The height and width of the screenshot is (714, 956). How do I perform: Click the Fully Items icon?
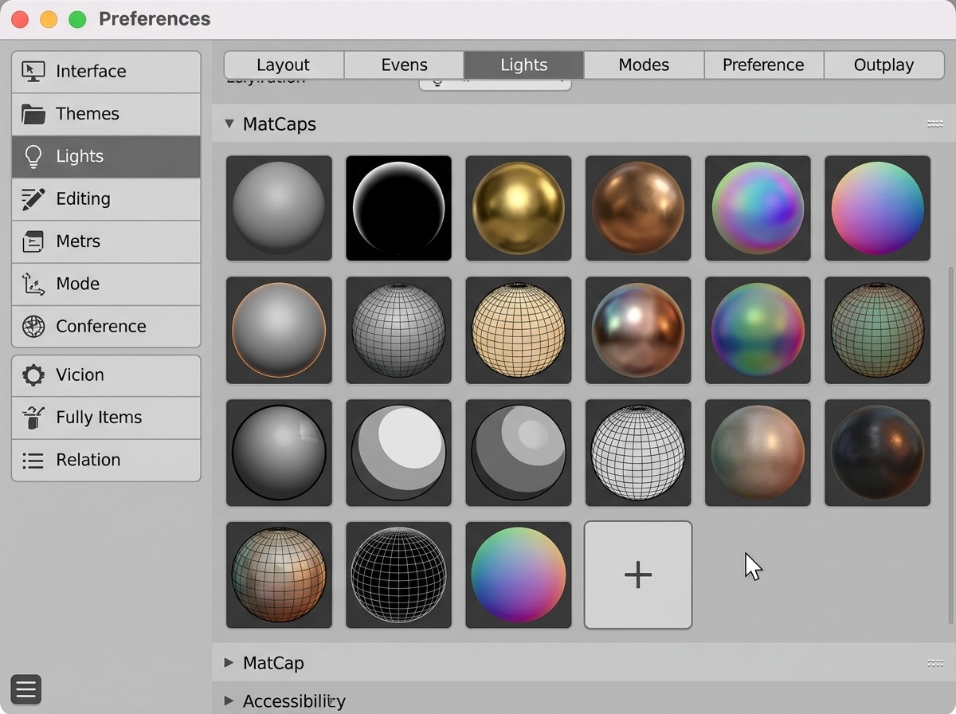coord(33,417)
